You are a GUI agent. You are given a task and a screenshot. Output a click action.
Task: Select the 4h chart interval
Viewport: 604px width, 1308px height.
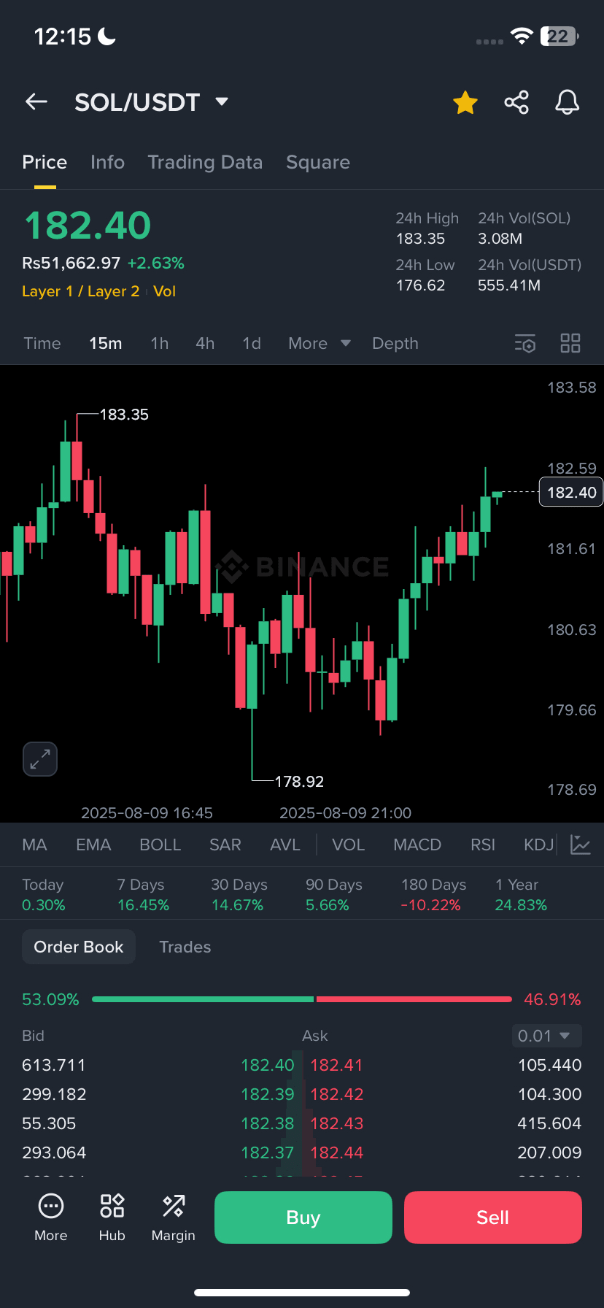(205, 343)
